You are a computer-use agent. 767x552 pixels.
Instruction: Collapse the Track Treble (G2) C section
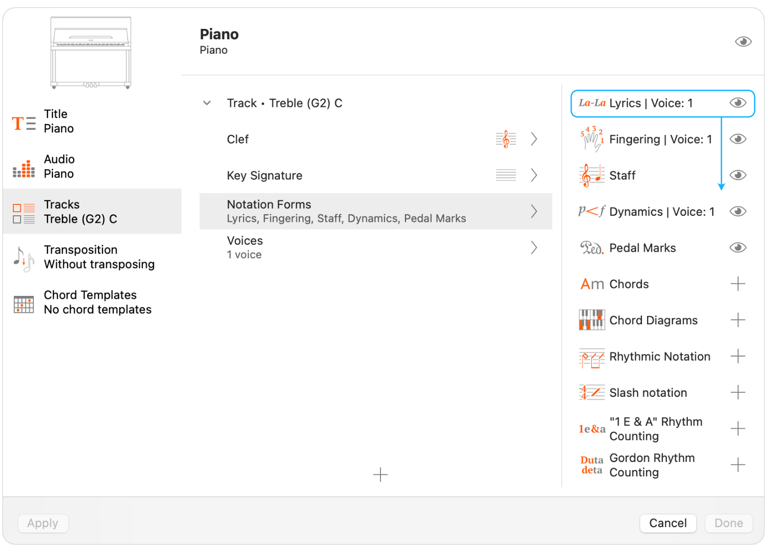tap(207, 103)
